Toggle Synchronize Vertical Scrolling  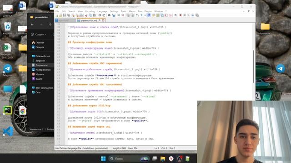128,15
